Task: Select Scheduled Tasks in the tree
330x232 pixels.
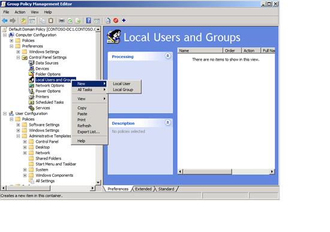Action: pyautogui.click(x=50, y=103)
